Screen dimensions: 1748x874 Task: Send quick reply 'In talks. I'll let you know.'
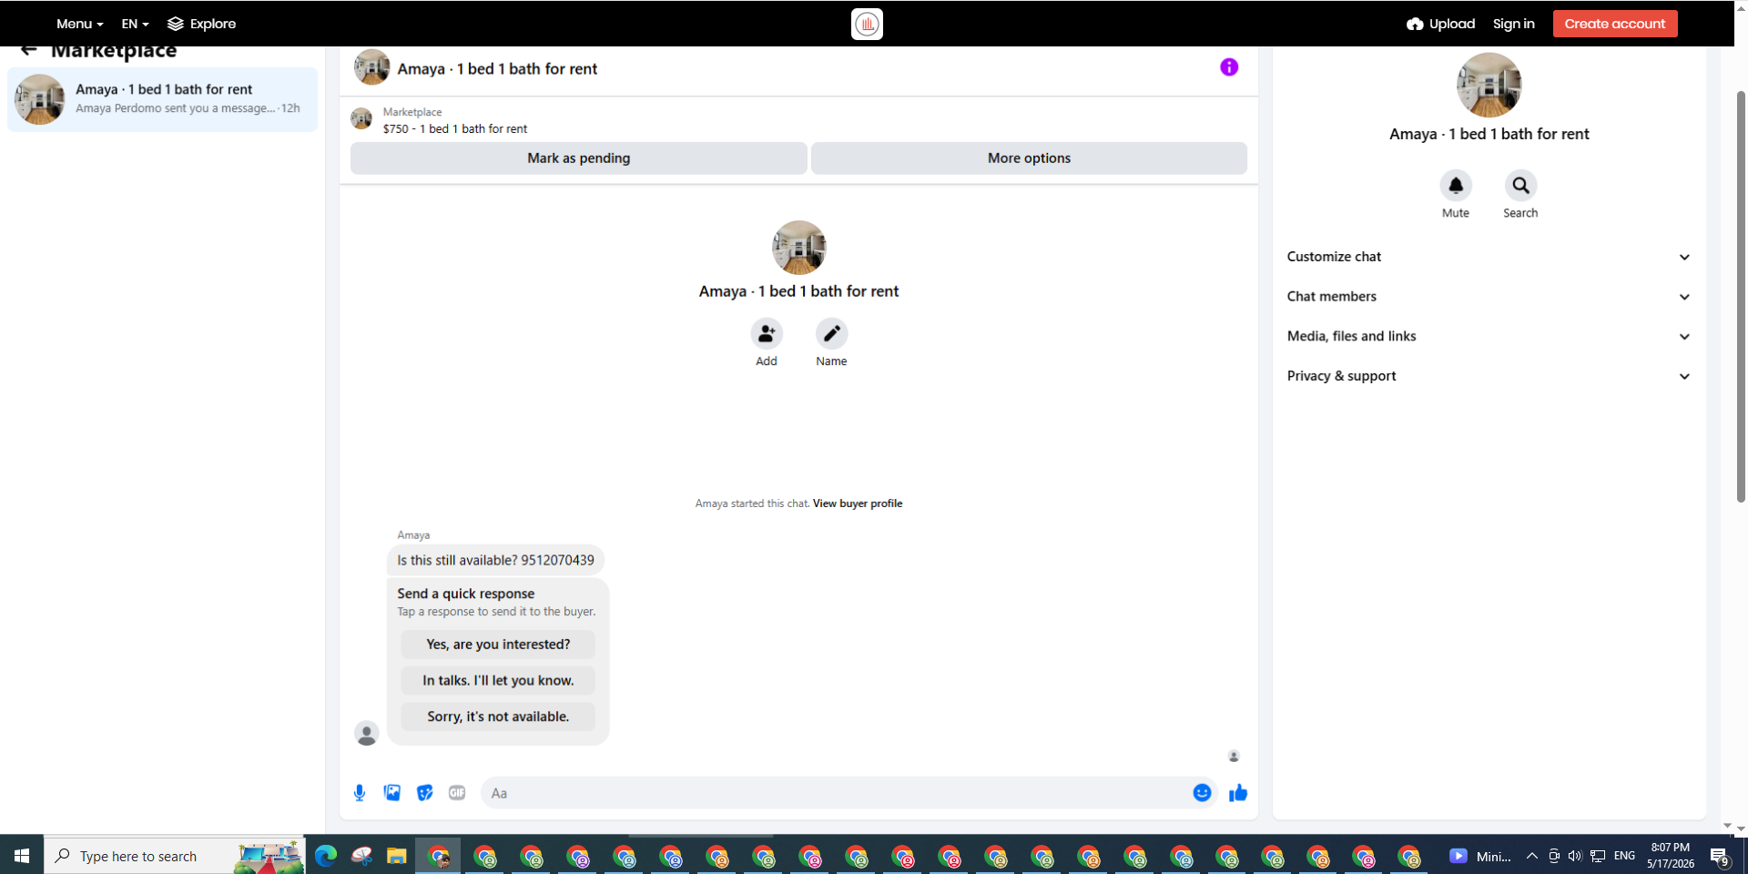coord(498,681)
